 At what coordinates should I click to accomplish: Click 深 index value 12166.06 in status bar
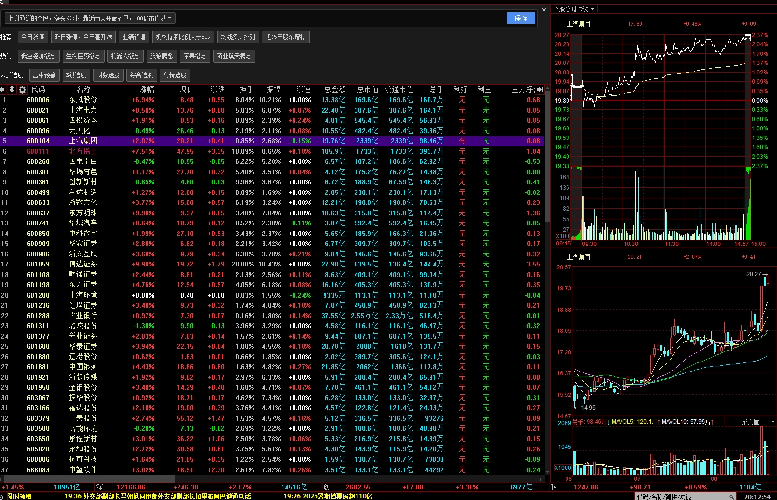click(131, 487)
